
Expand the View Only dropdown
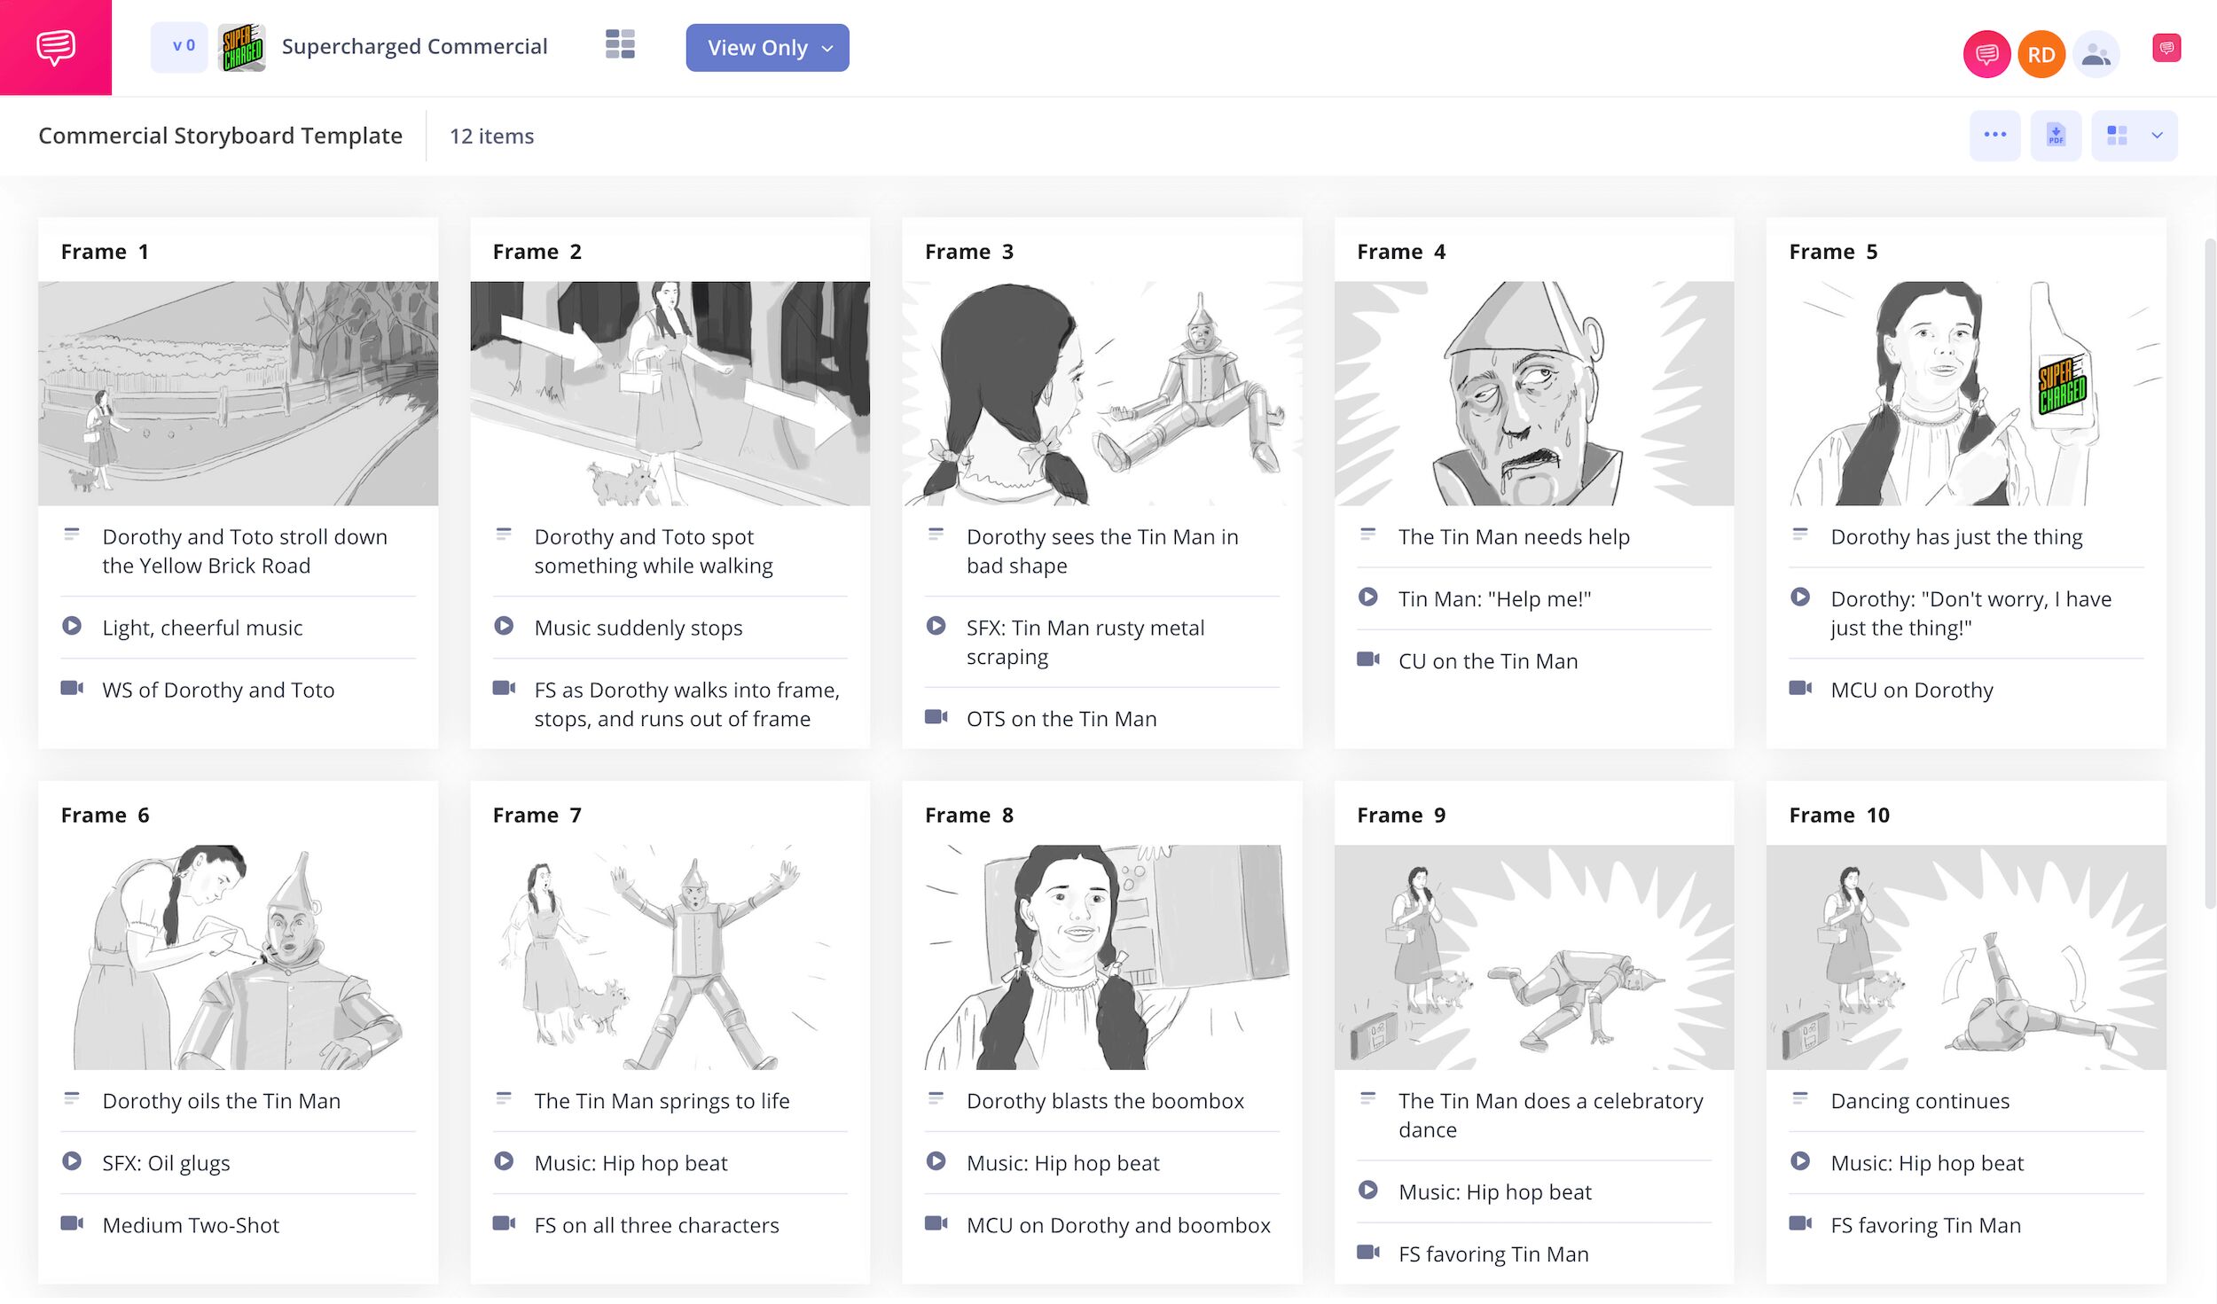point(766,48)
